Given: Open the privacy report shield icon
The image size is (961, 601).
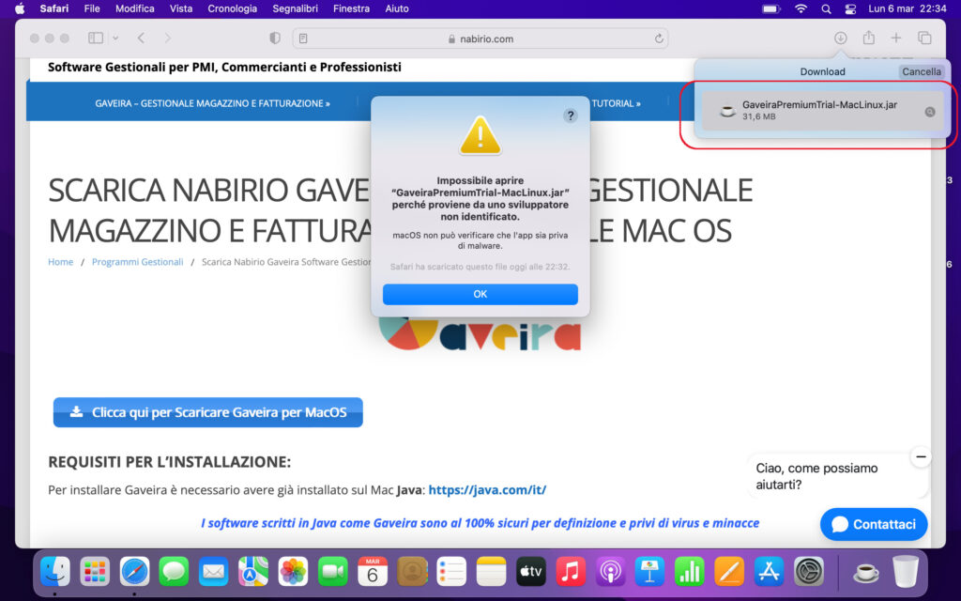Looking at the screenshot, I should click(x=275, y=38).
